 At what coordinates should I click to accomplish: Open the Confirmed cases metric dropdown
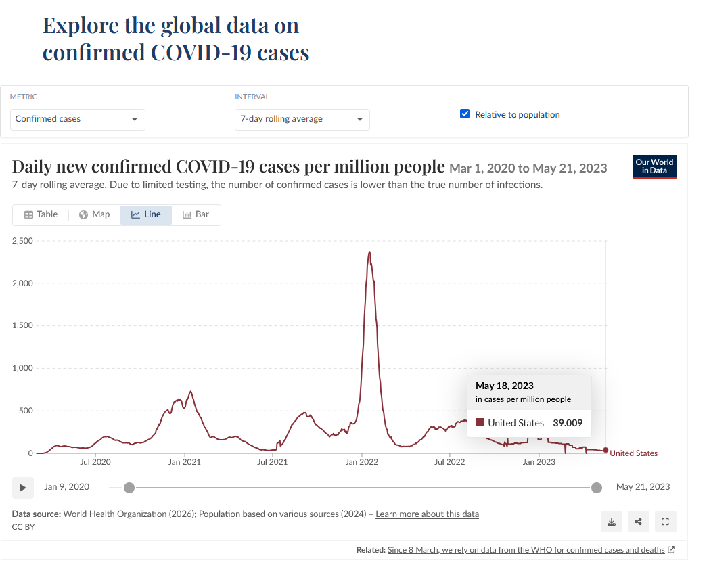77,119
